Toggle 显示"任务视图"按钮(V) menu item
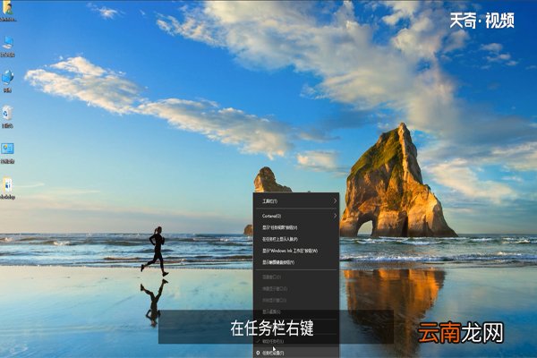Image resolution: width=537 pixels, height=358 pixels. coord(296,227)
